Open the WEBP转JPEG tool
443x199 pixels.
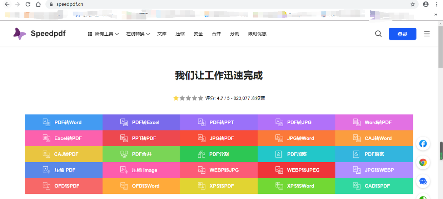(x=296, y=170)
